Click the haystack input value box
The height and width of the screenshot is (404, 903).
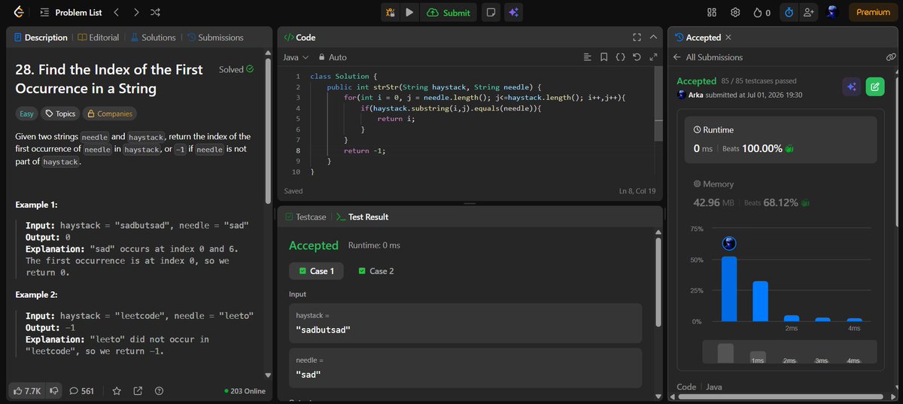465,323
